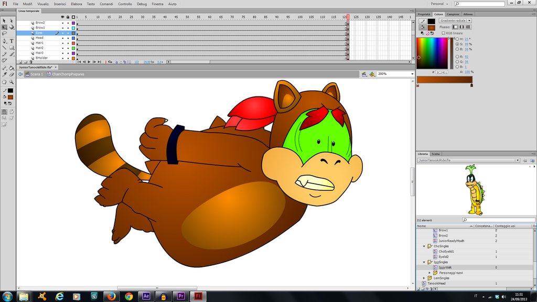The width and height of the screenshot is (537, 302).
Task: Select the R red radio button
Action: [457, 57]
